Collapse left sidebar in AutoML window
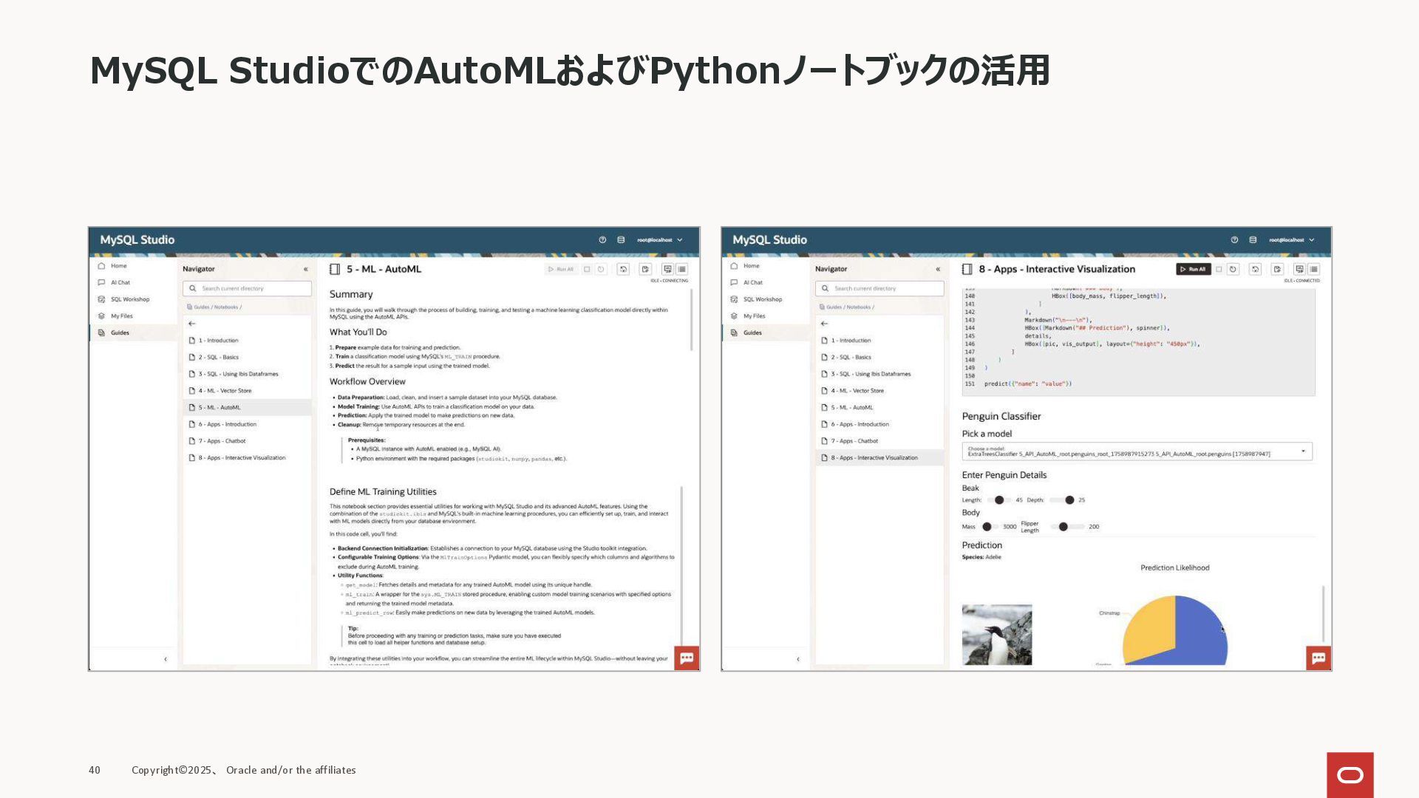The width and height of the screenshot is (1419, 798). (166, 659)
